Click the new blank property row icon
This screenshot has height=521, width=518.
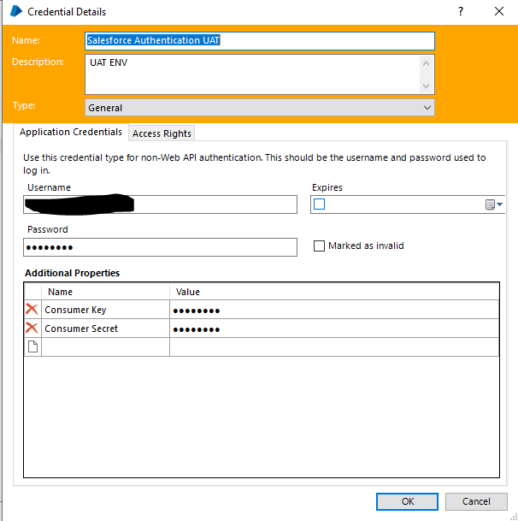(32, 346)
